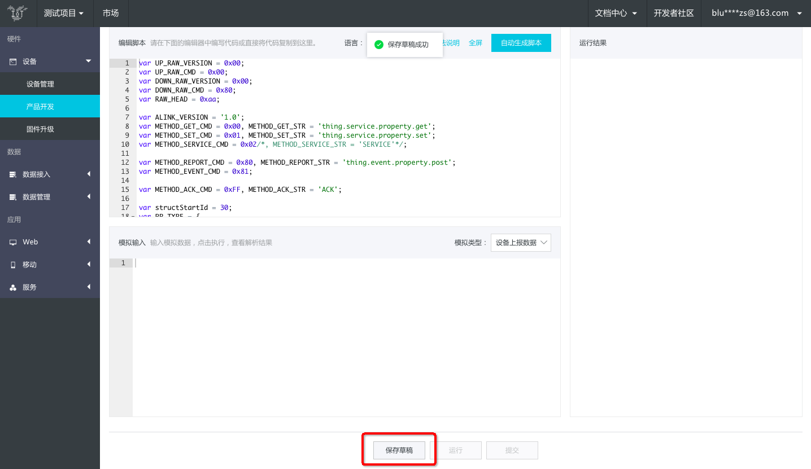Image resolution: width=811 pixels, height=469 pixels.
Task: Click the 保存草稿成功 notification text
Action: coord(408,45)
